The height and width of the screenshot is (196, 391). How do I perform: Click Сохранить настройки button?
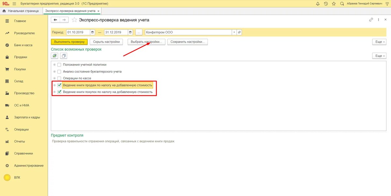[187, 42]
